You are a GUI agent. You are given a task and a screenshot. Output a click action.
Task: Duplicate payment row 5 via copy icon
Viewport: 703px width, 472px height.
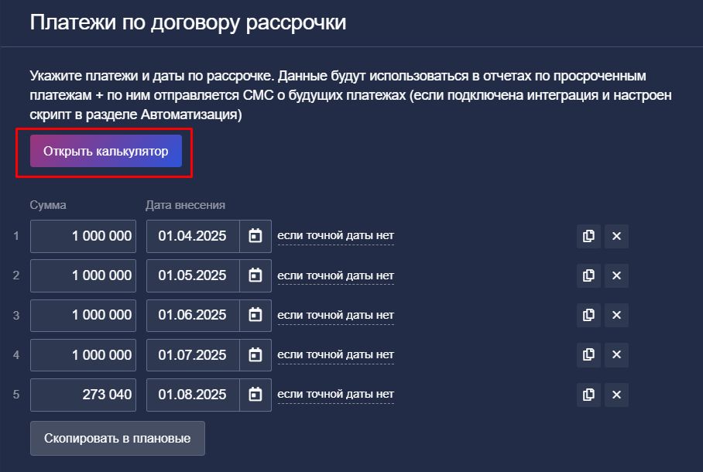click(x=588, y=395)
